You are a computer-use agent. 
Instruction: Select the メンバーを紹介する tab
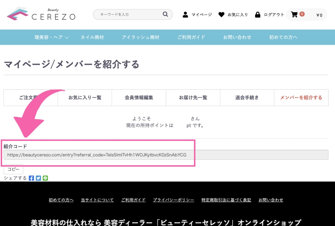point(301,98)
